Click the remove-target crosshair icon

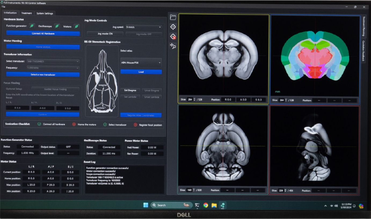(x=173, y=36)
